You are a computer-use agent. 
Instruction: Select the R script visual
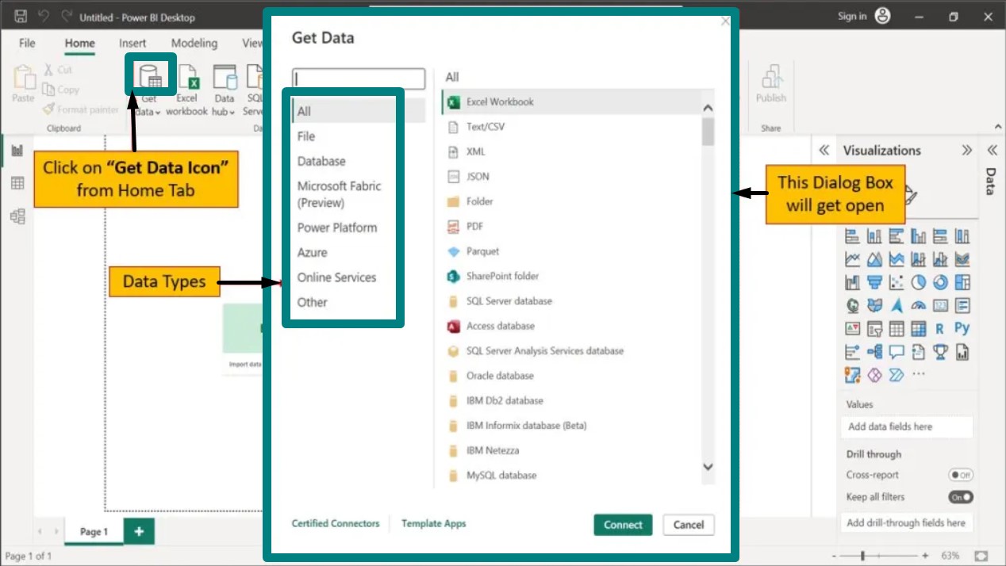pyautogui.click(x=940, y=328)
